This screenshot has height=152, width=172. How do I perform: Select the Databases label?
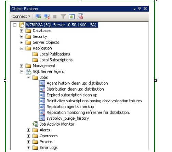(x=42, y=31)
